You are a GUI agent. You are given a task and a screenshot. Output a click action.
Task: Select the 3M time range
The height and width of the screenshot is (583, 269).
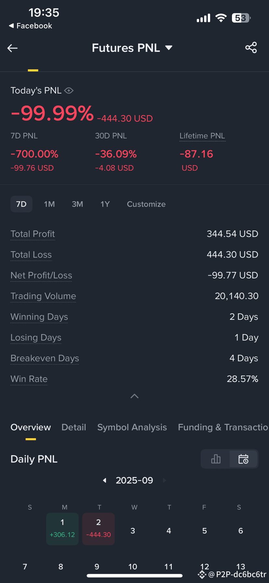pyautogui.click(x=77, y=204)
